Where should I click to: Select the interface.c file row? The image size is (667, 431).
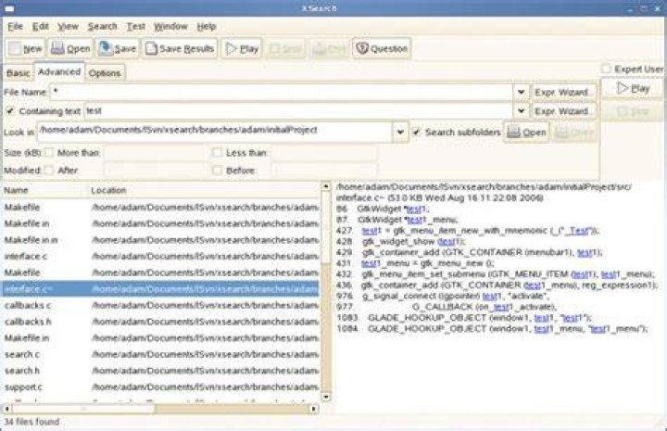coord(161,256)
